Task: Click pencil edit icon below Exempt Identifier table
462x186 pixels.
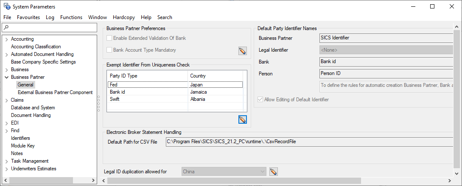Action: pos(242,120)
